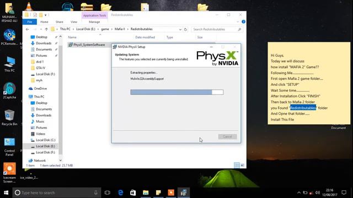Click the Back arrow in File Explorer

tap(28, 29)
